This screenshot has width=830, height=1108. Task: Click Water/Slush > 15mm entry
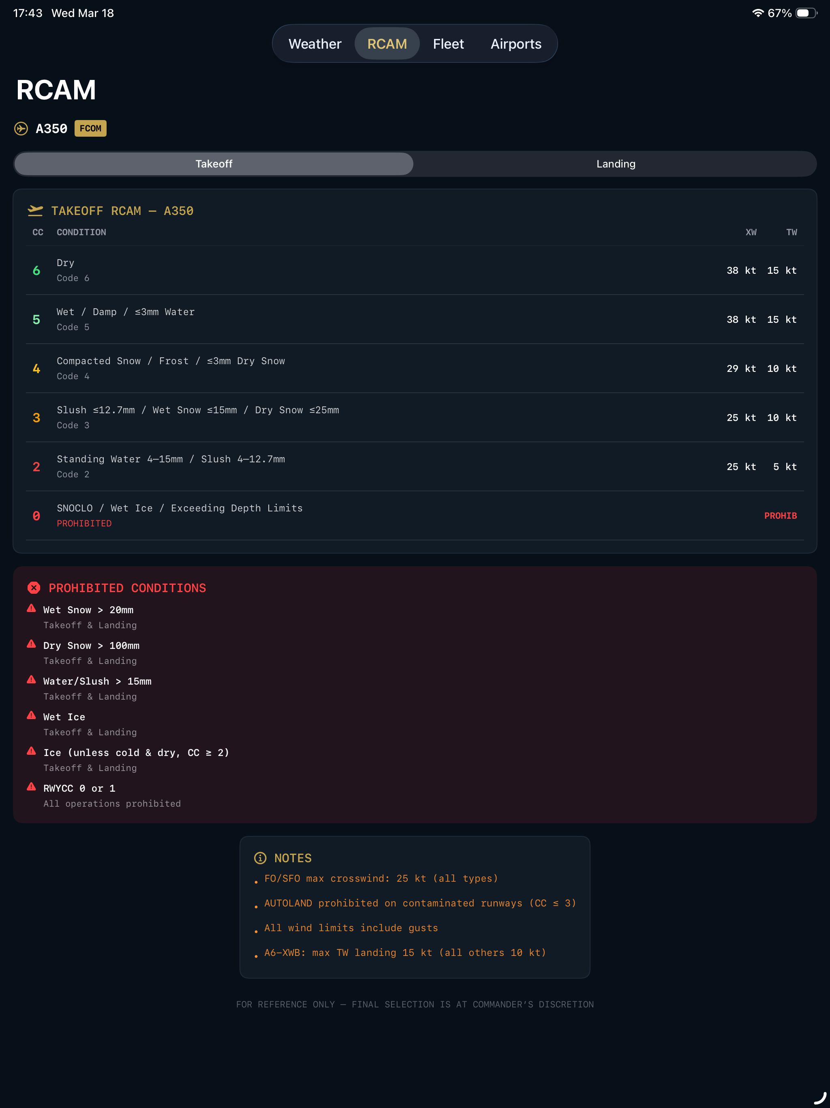pos(98,681)
